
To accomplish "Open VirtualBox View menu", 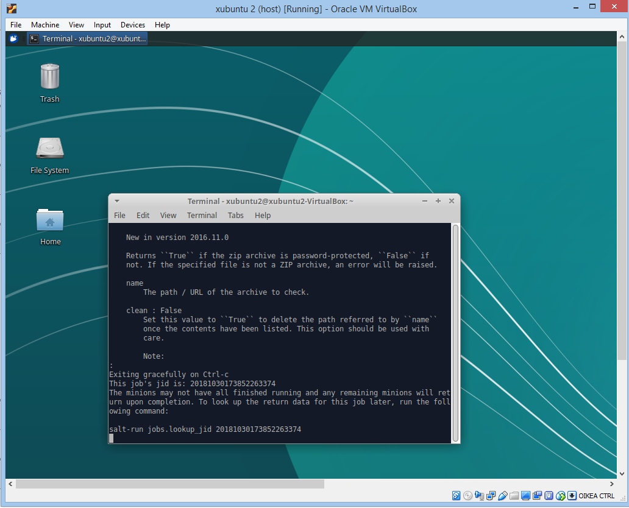I will coord(76,25).
